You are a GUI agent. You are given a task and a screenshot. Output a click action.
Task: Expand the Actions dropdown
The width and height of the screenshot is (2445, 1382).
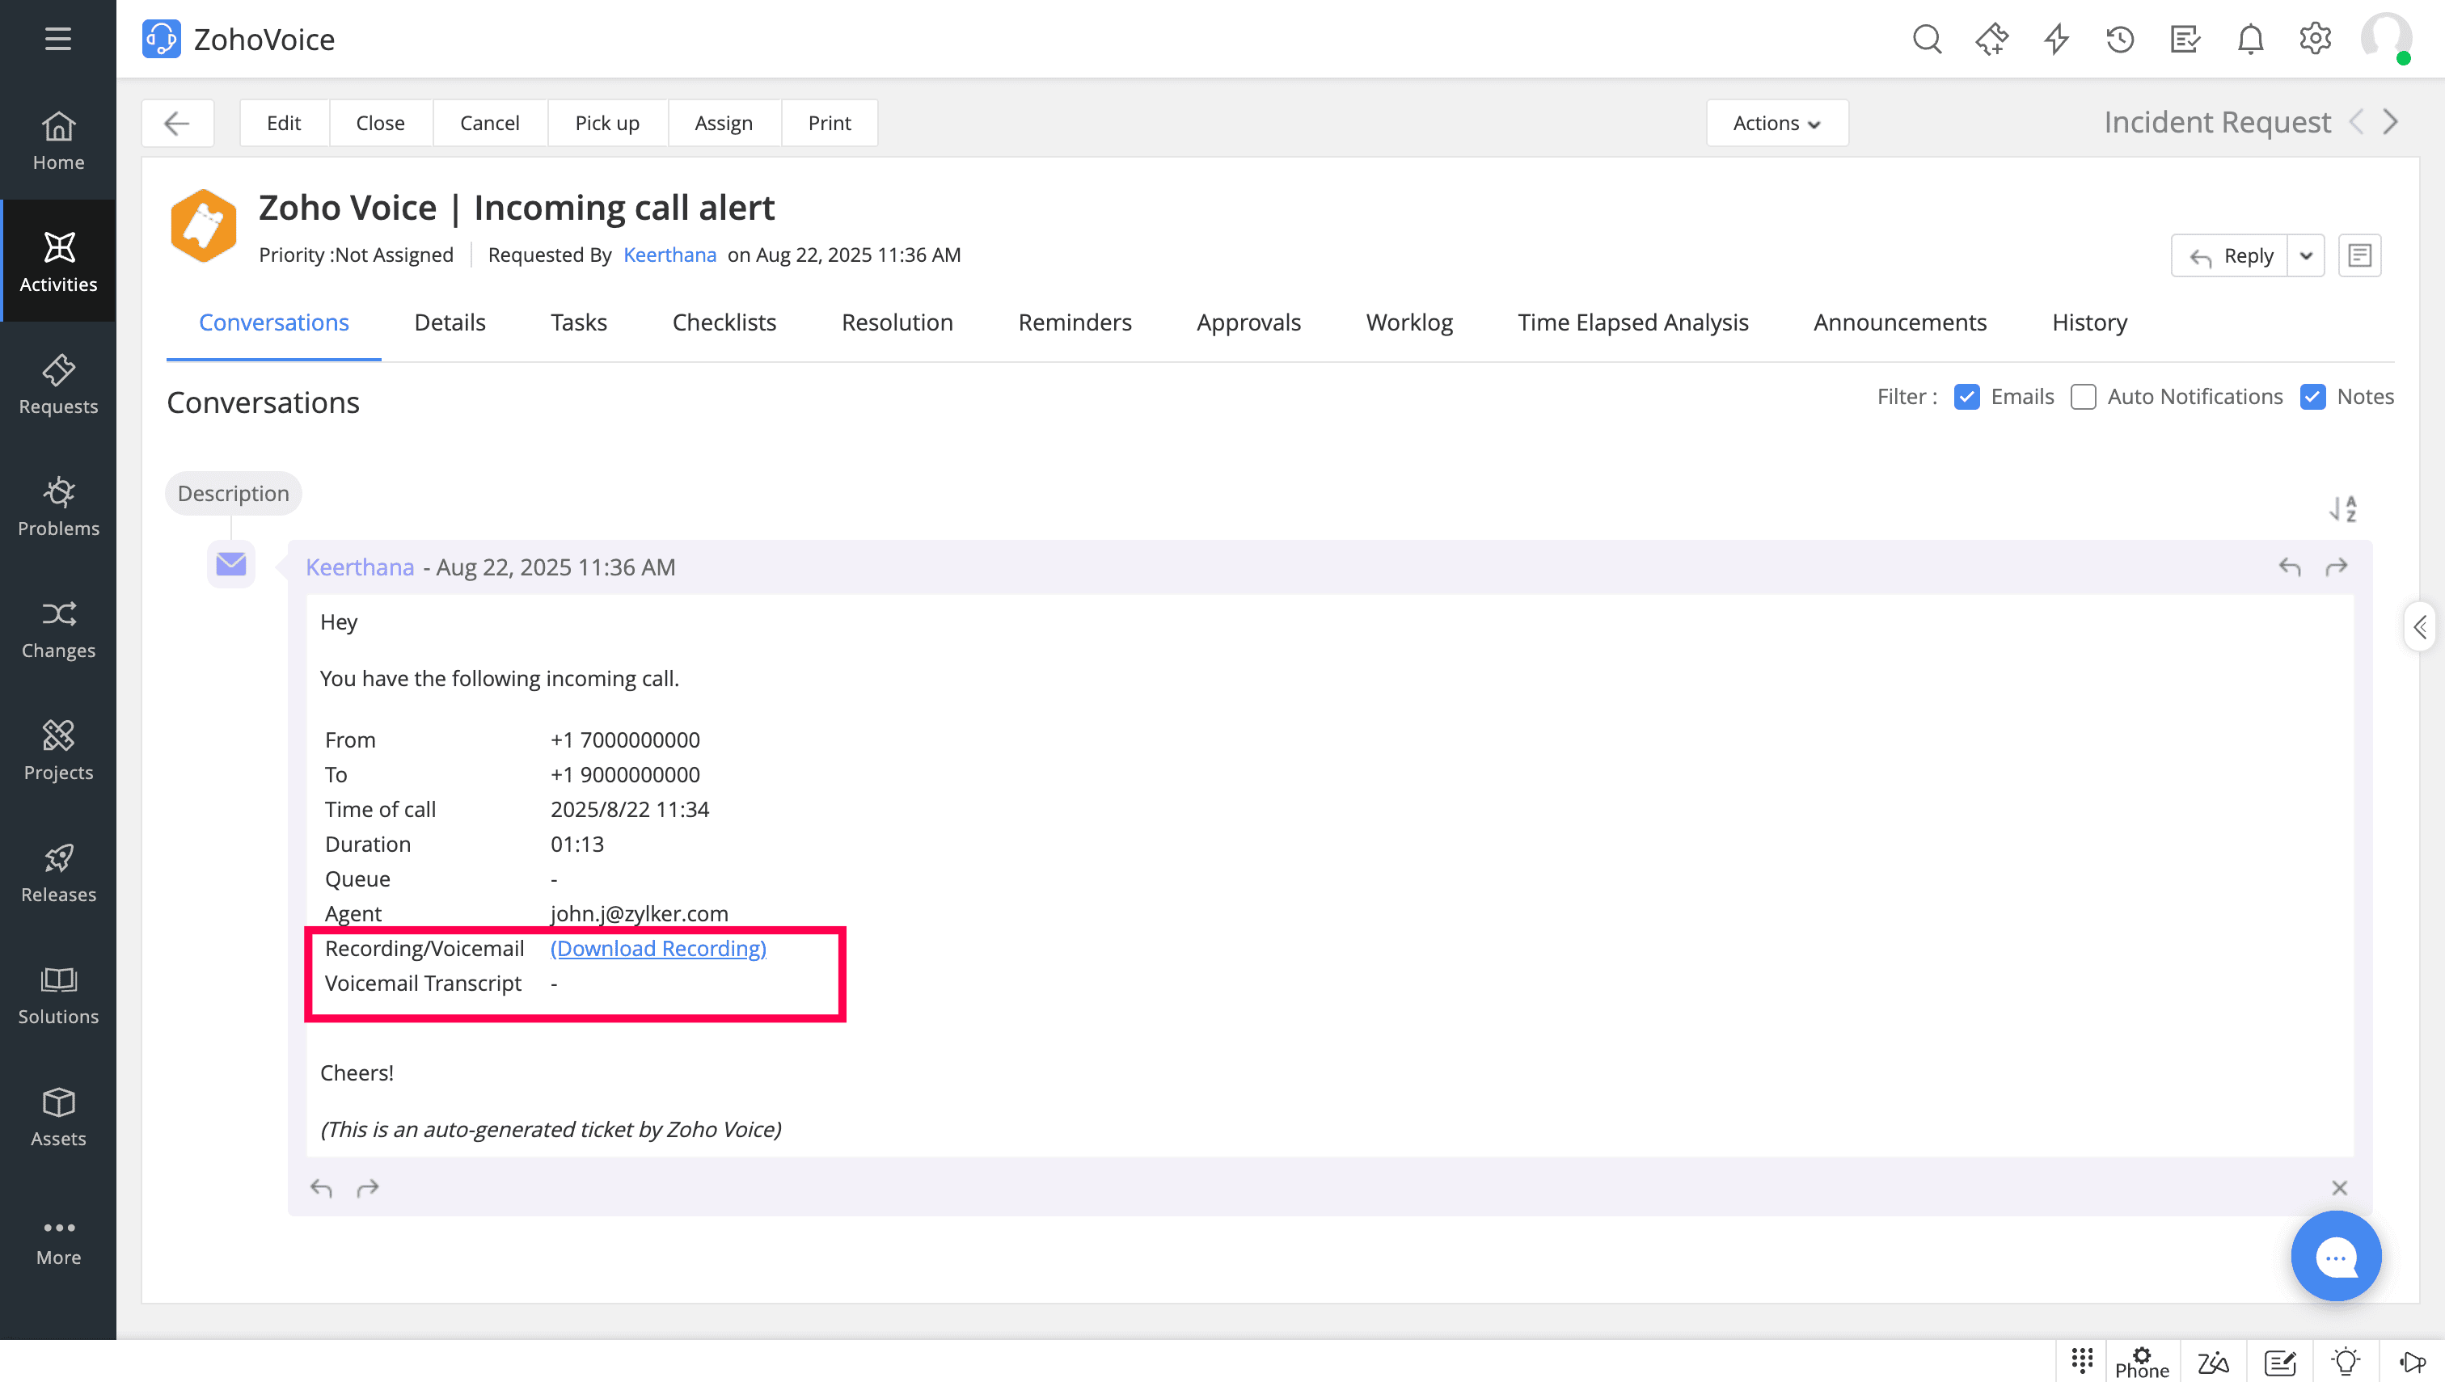click(1776, 123)
